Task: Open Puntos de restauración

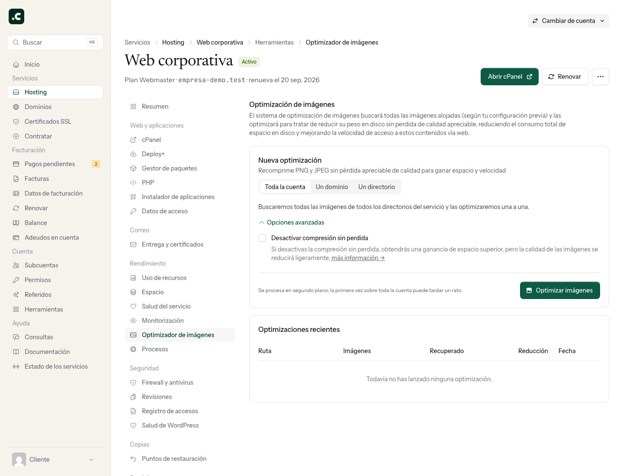Action: coord(180,459)
